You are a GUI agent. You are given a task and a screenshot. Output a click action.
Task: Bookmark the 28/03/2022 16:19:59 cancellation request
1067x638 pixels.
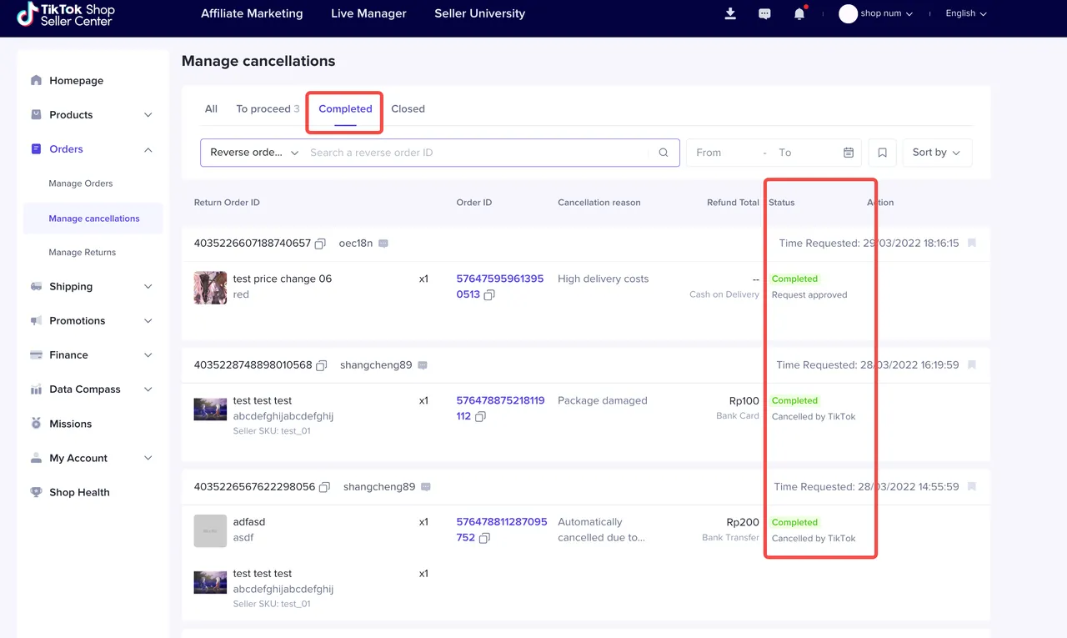click(972, 365)
